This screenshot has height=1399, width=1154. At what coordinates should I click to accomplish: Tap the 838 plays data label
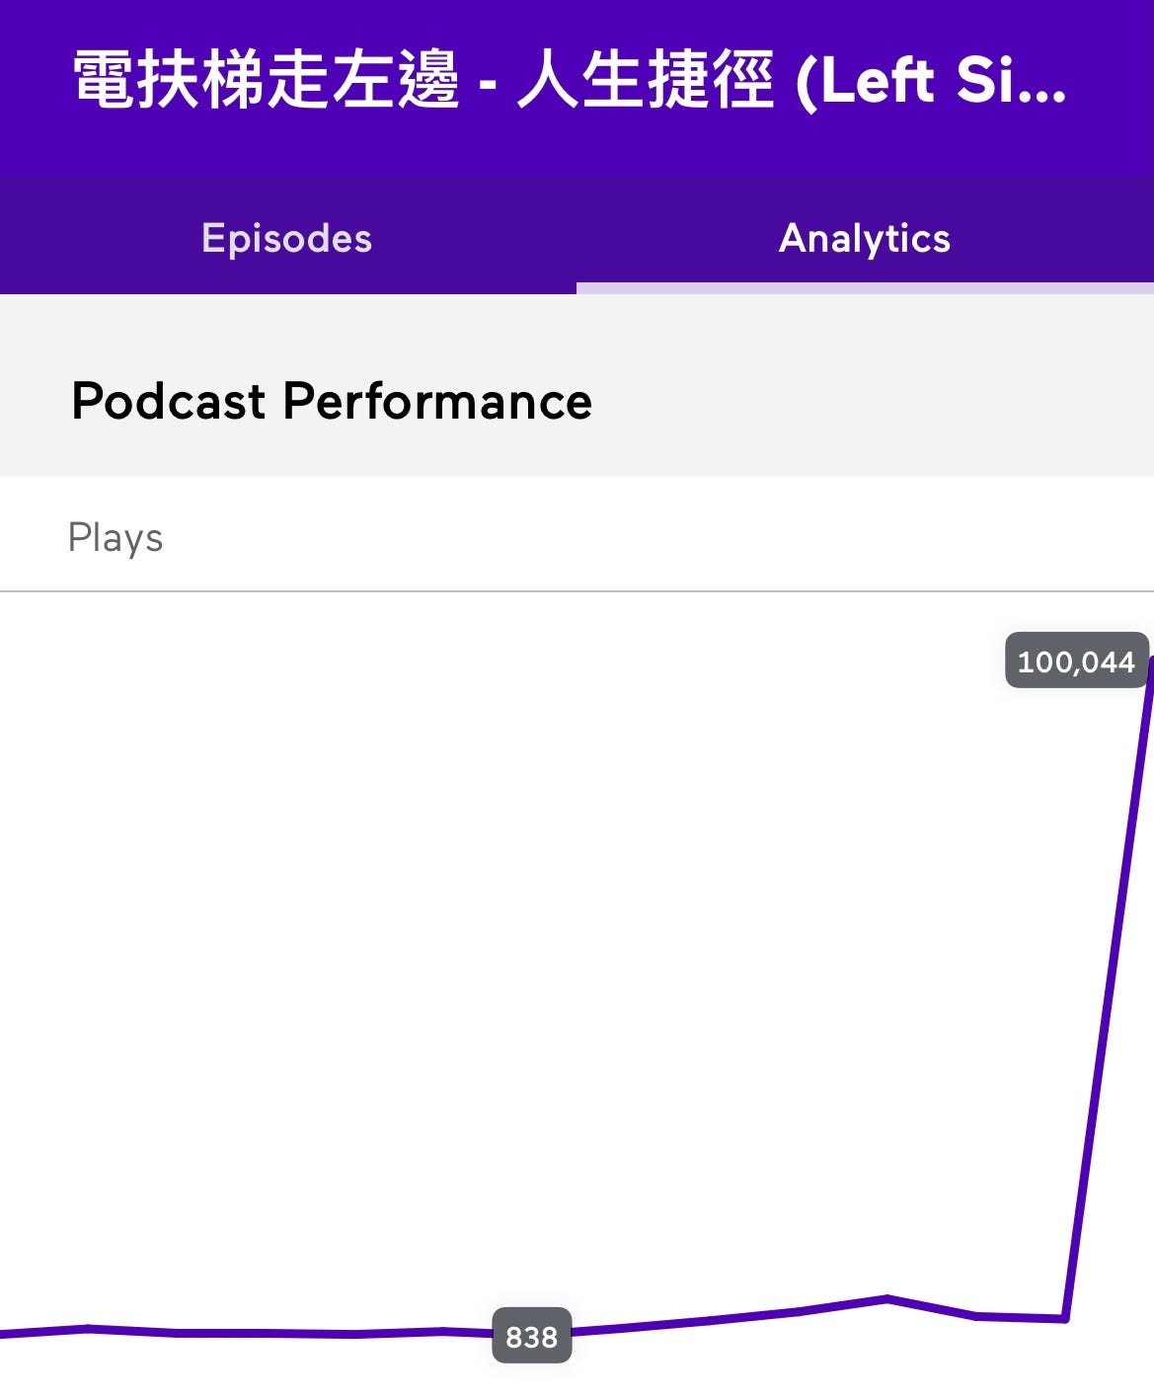(532, 1336)
